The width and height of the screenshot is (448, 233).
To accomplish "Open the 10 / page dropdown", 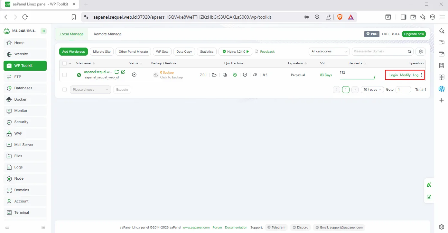I will pos(372,90).
